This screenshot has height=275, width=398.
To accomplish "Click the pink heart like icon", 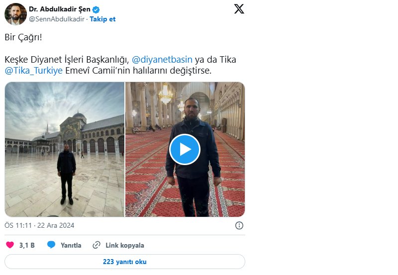I will click(x=10, y=245).
